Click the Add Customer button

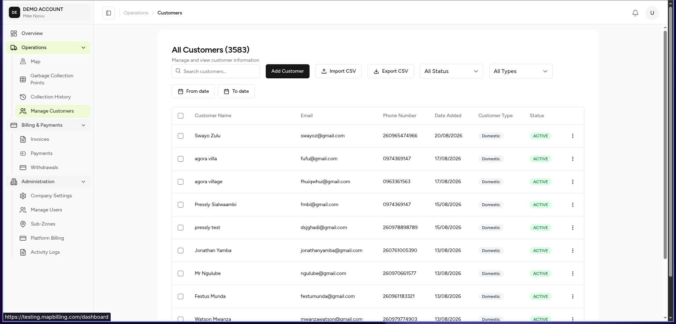coord(288,71)
